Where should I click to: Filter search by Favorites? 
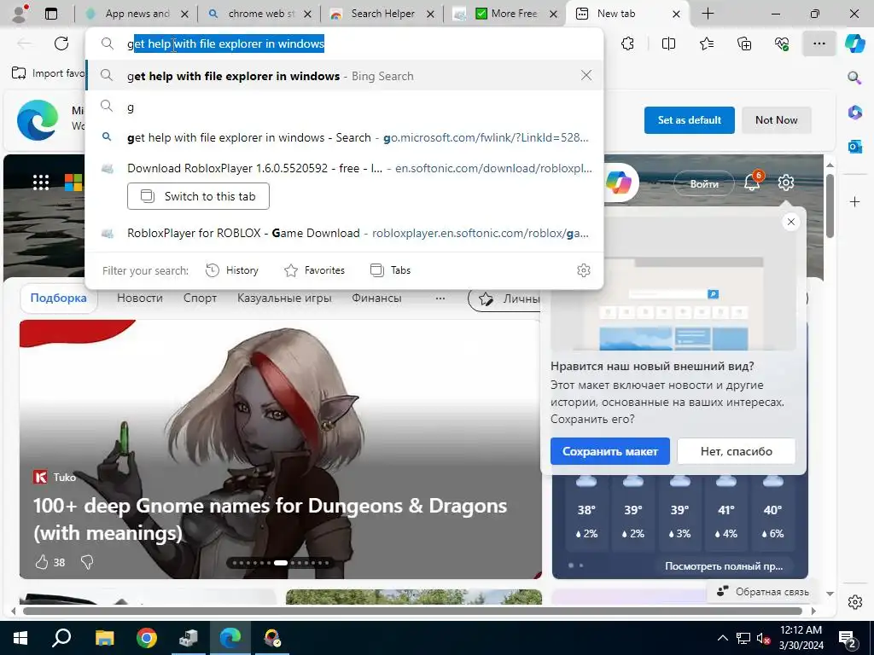point(314,270)
